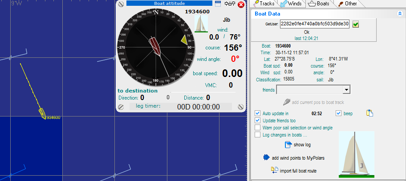406x181 pixels.
Task: Click the Jib sail image in Boat attitude
Action: pyautogui.click(x=202, y=24)
